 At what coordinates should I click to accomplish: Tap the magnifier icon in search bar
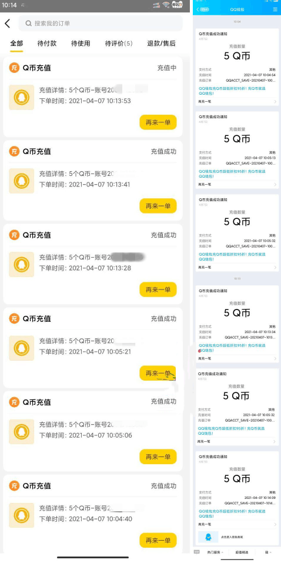(x=29, y=24)
